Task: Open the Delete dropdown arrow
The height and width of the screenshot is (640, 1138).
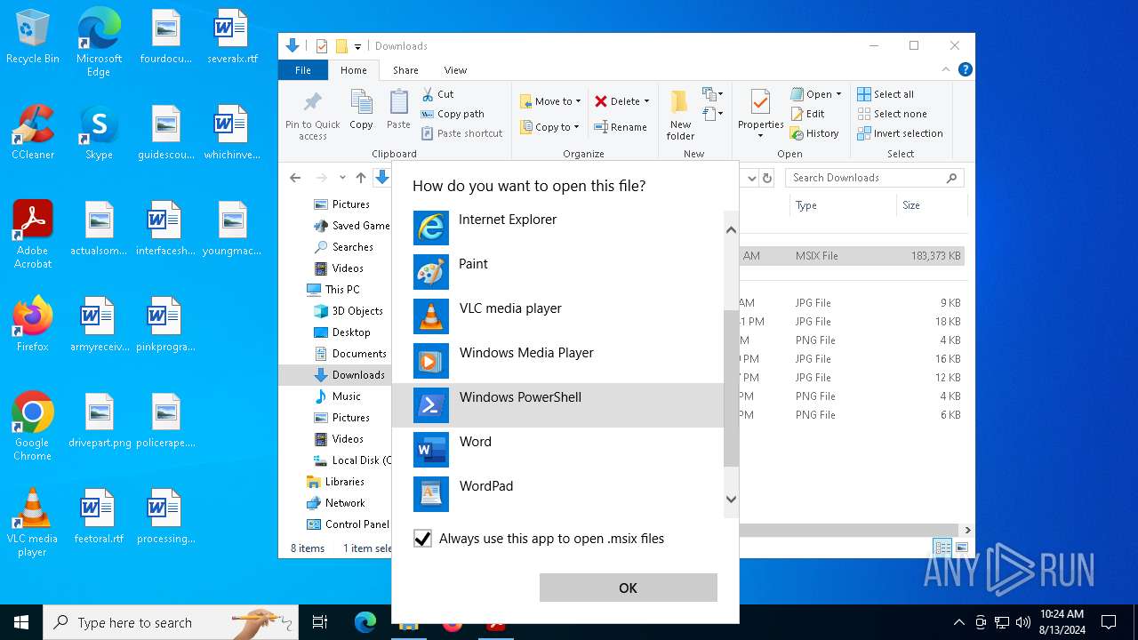Action: click(x=646, y=101)
